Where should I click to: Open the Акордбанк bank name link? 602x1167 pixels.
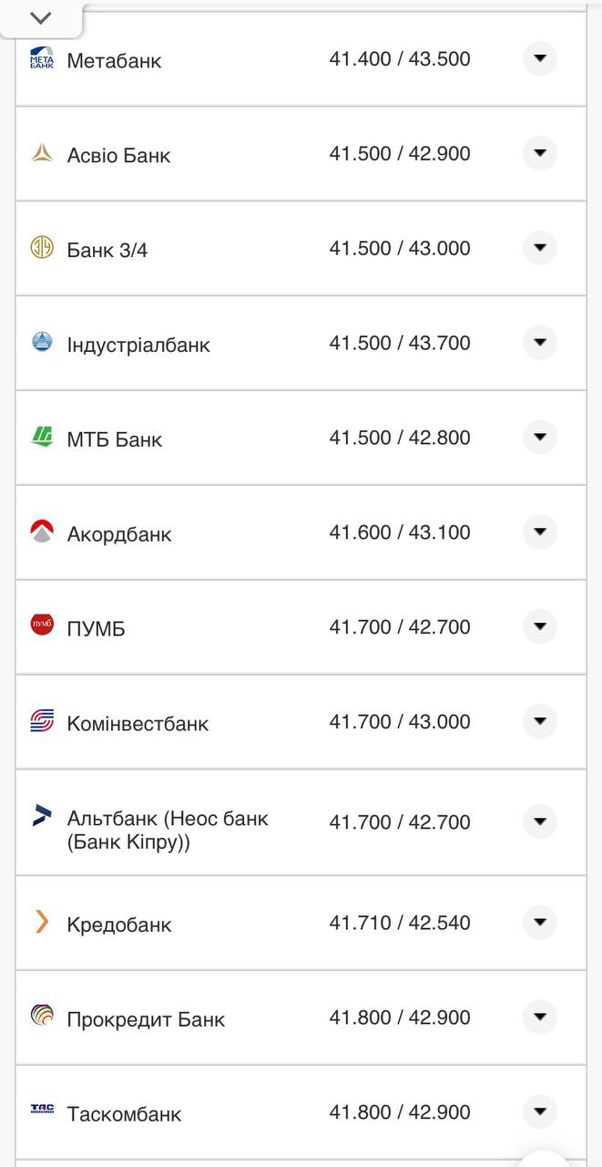coord(119,534)
